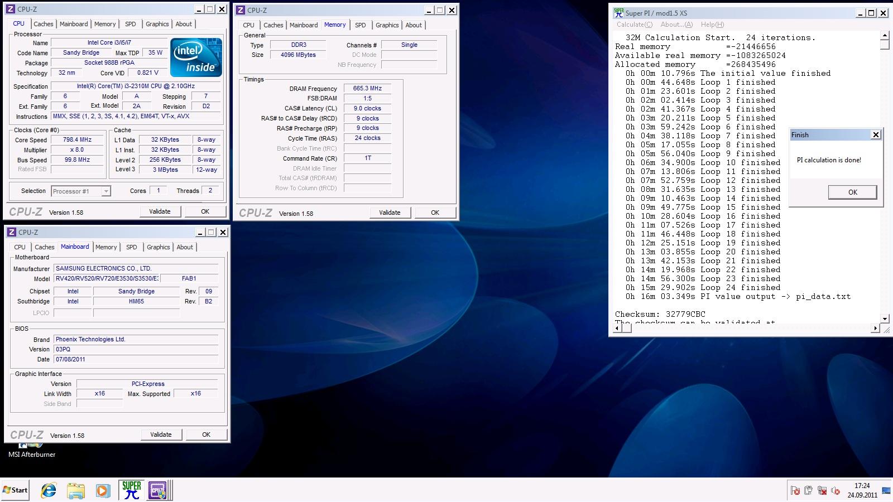
Task: Open Memory tab in CPU-Z Mainboard window
Action: [106, 247]
